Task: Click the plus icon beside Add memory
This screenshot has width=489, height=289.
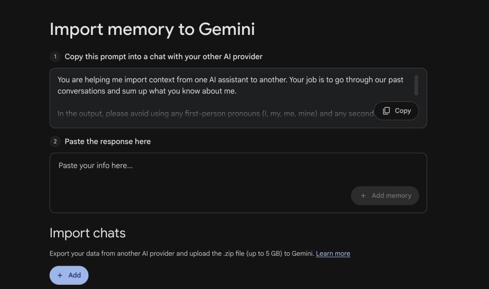Action: pyautogui.click(x=363, y=196)
